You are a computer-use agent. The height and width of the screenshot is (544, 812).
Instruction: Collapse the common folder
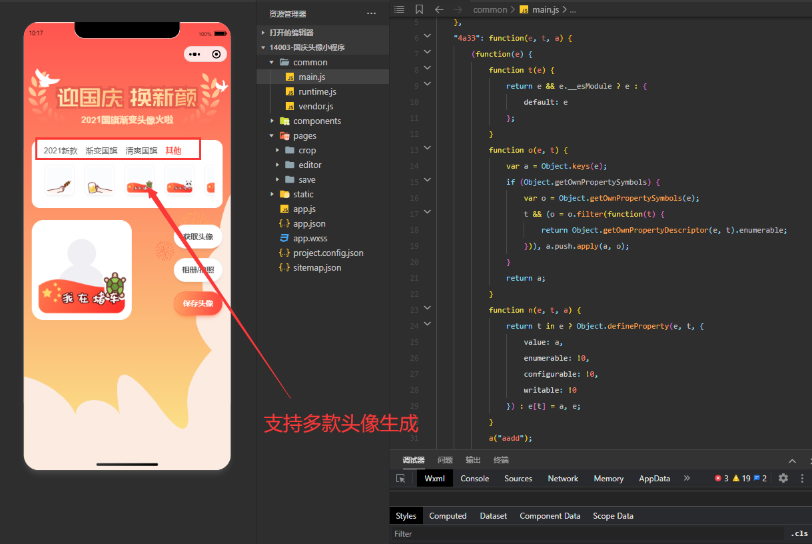322,62
